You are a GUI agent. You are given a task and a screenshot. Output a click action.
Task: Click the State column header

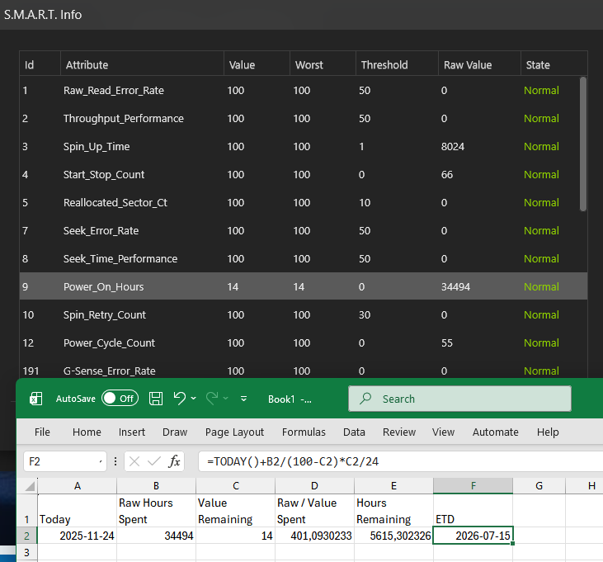tap(554, 64)
